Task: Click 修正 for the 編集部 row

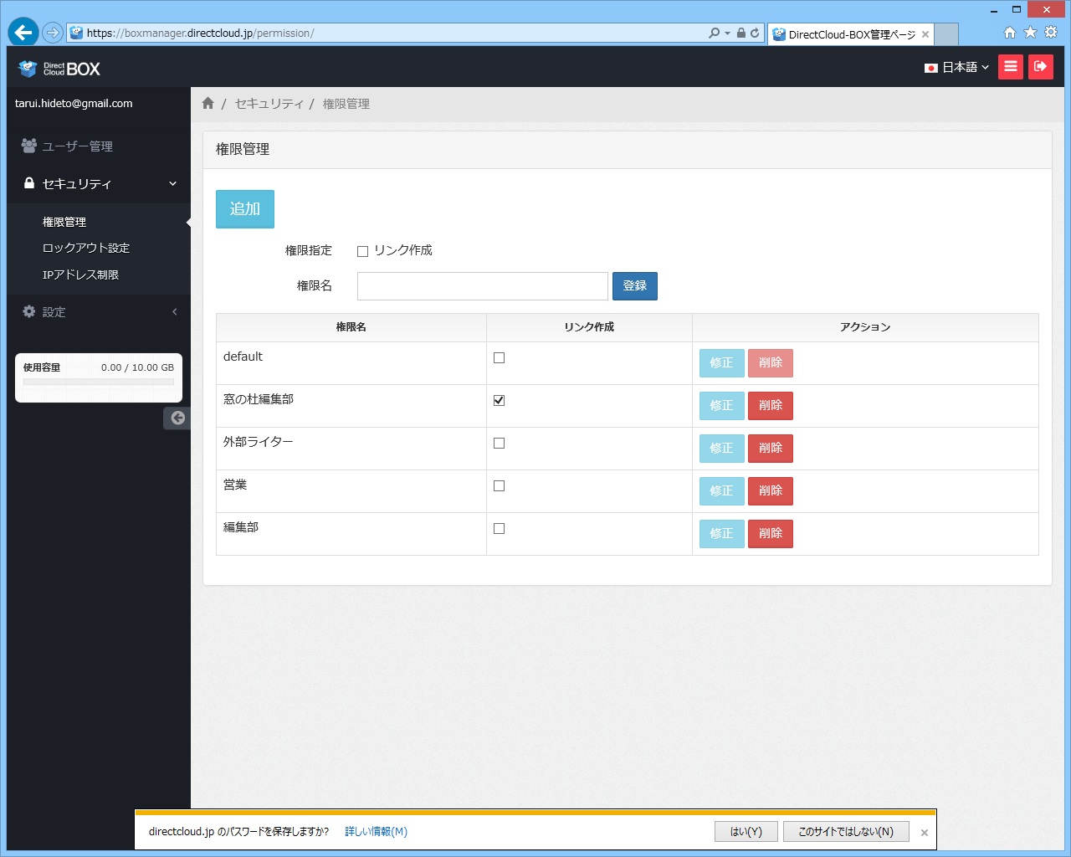Action: 721,534
